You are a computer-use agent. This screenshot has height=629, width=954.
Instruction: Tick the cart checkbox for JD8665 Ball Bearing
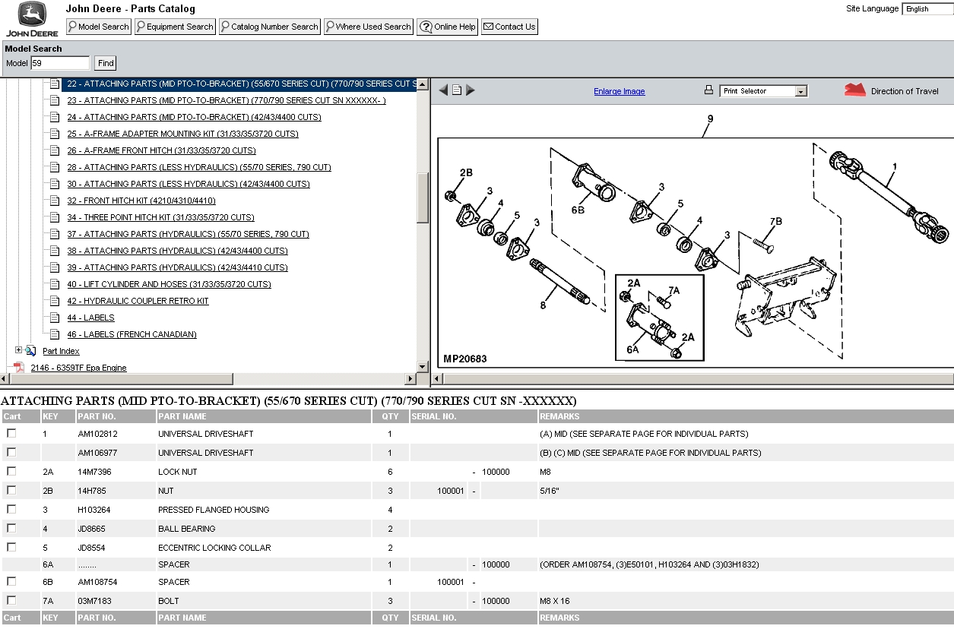coord(11,528)
